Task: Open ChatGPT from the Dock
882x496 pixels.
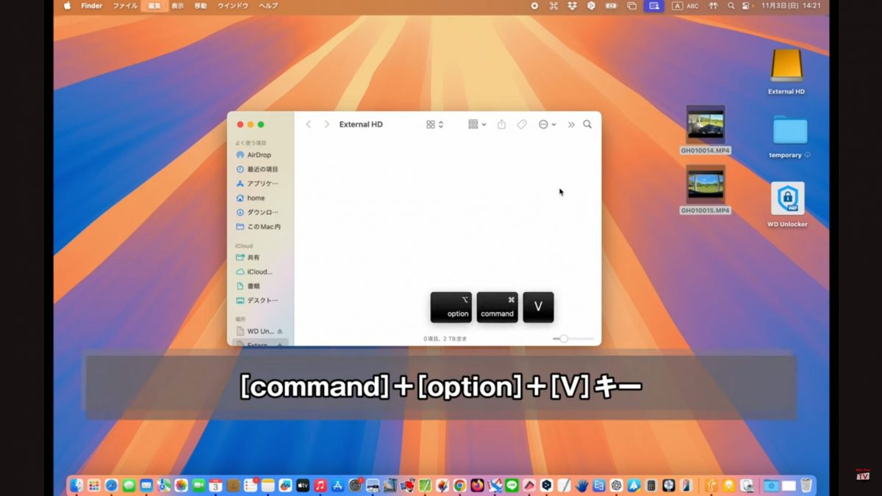Action: tap(615, 485)
